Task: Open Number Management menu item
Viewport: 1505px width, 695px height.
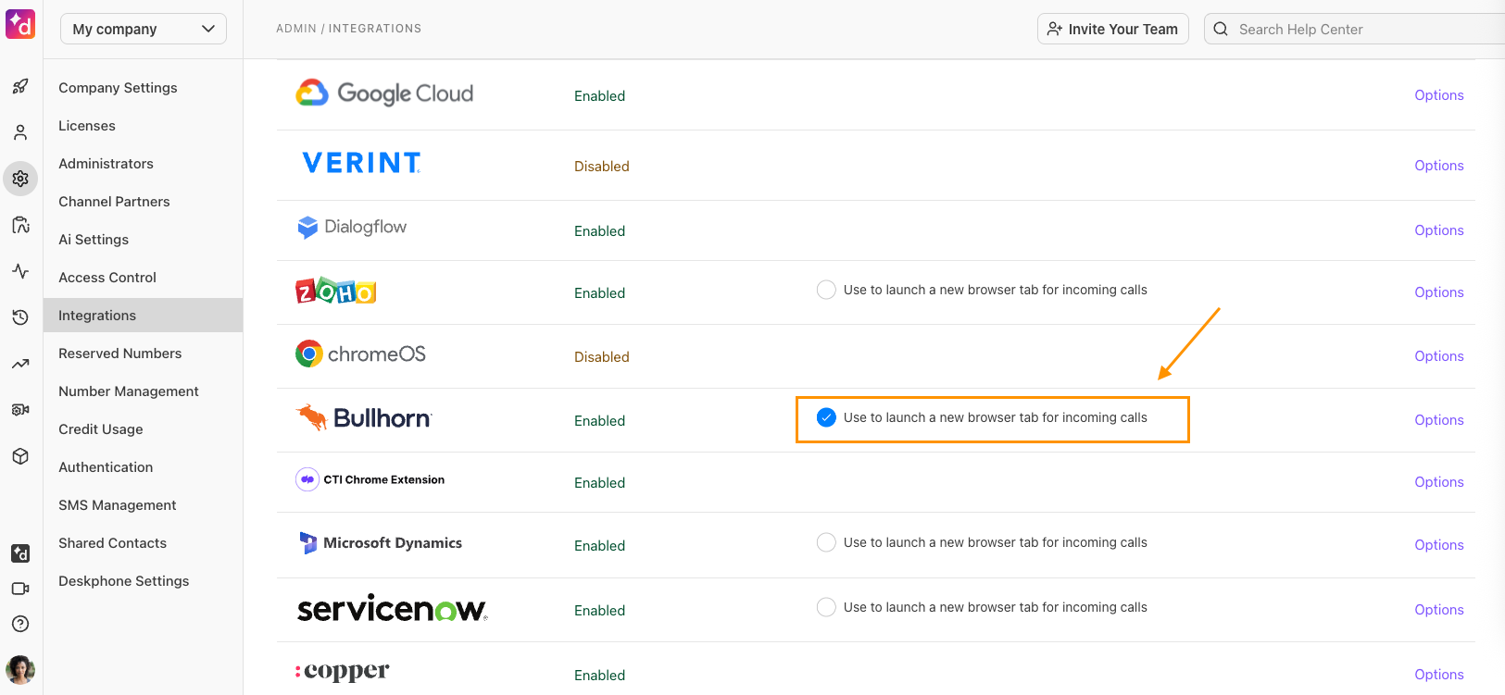Action: (143, 391)
